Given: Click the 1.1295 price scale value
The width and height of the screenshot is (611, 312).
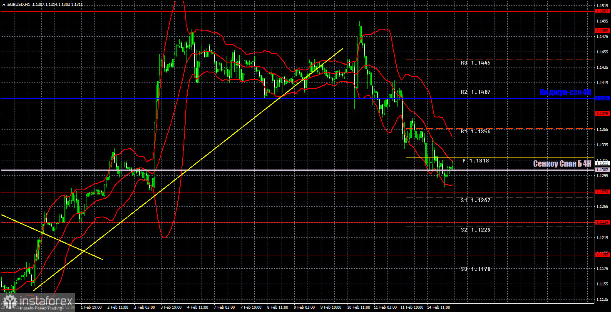Looking at the screenshot, I should [602, 176].
